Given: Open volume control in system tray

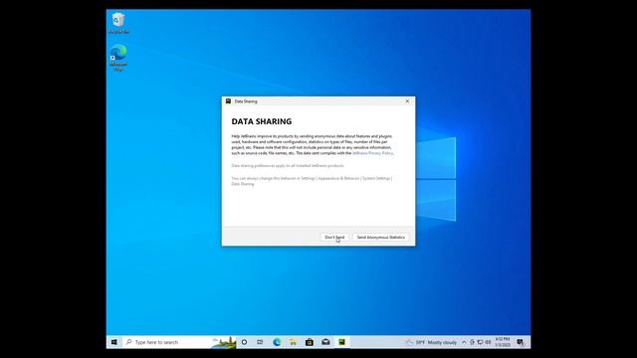Looking at the screenshot, I should point(488,342).
